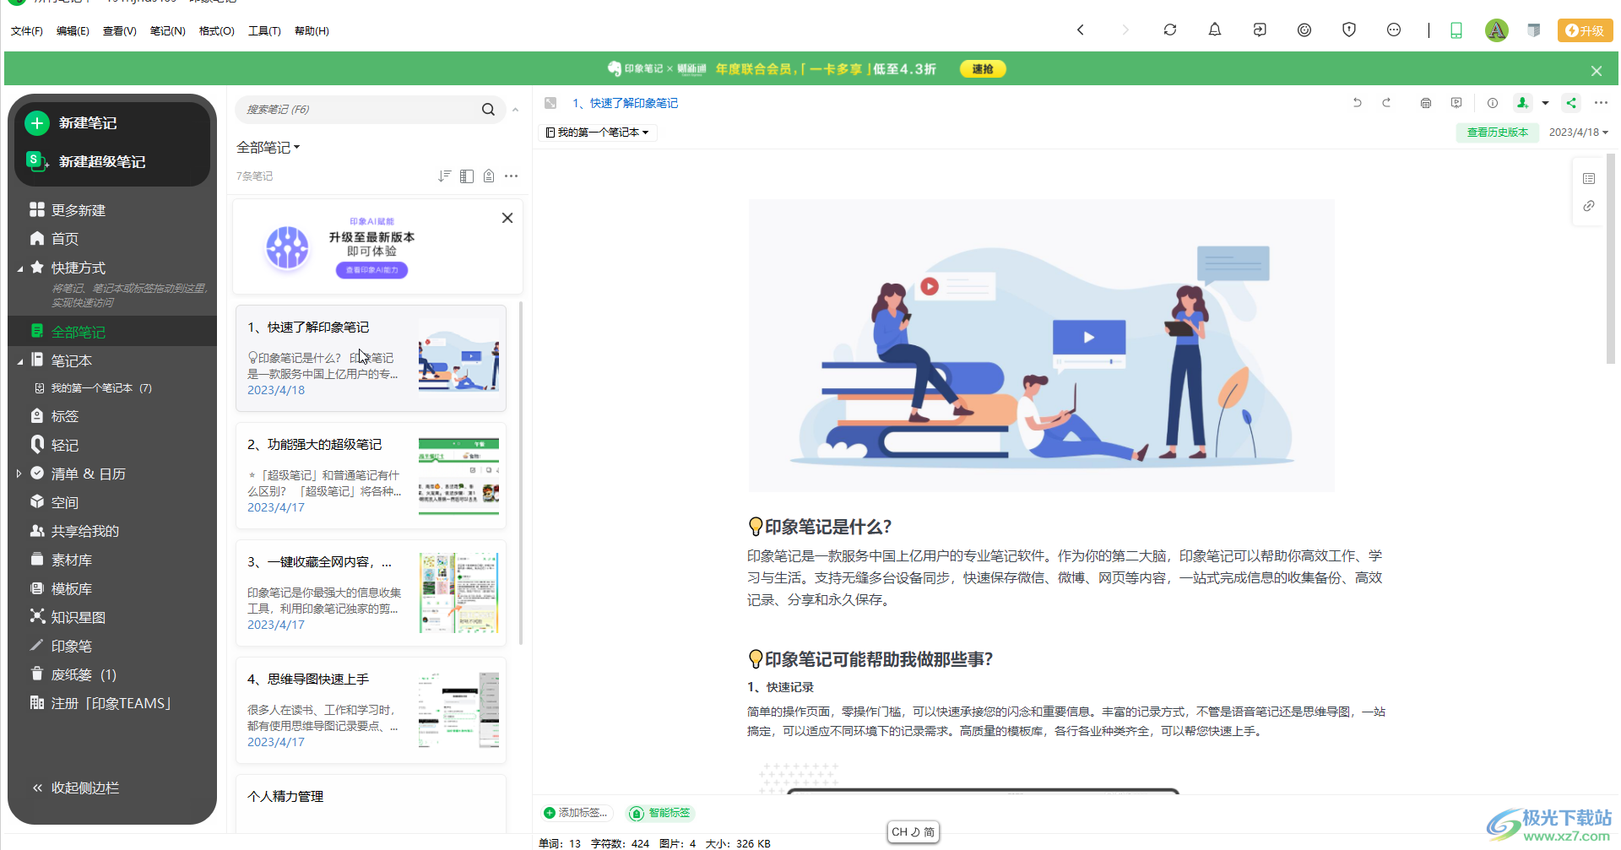Click the note link icon on right
1621x850 pixels.
click(x=1589, y=206)
